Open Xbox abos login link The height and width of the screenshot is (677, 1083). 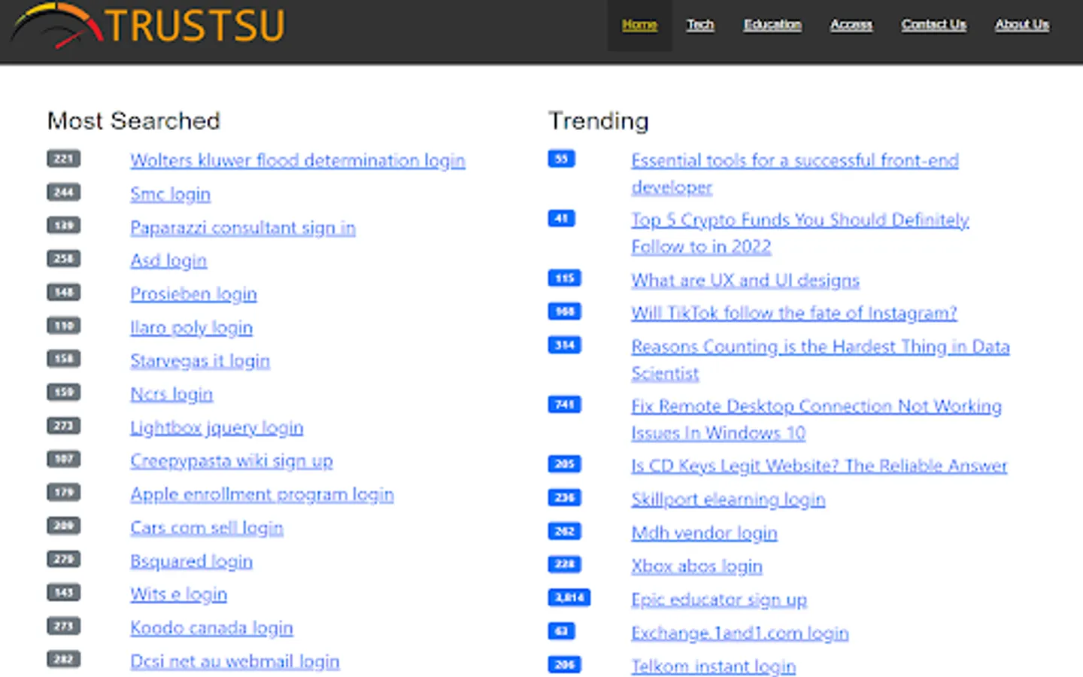point(696,566)
